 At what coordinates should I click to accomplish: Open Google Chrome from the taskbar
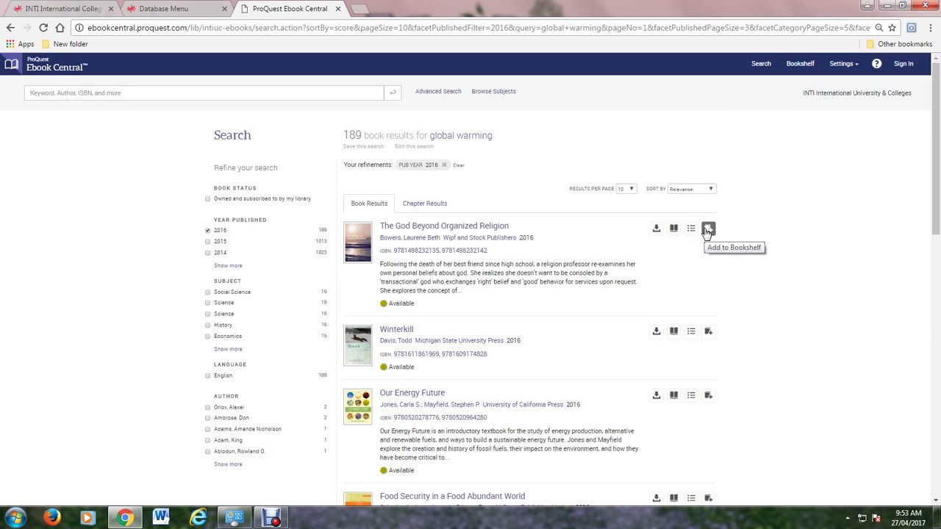coord(125,518)
